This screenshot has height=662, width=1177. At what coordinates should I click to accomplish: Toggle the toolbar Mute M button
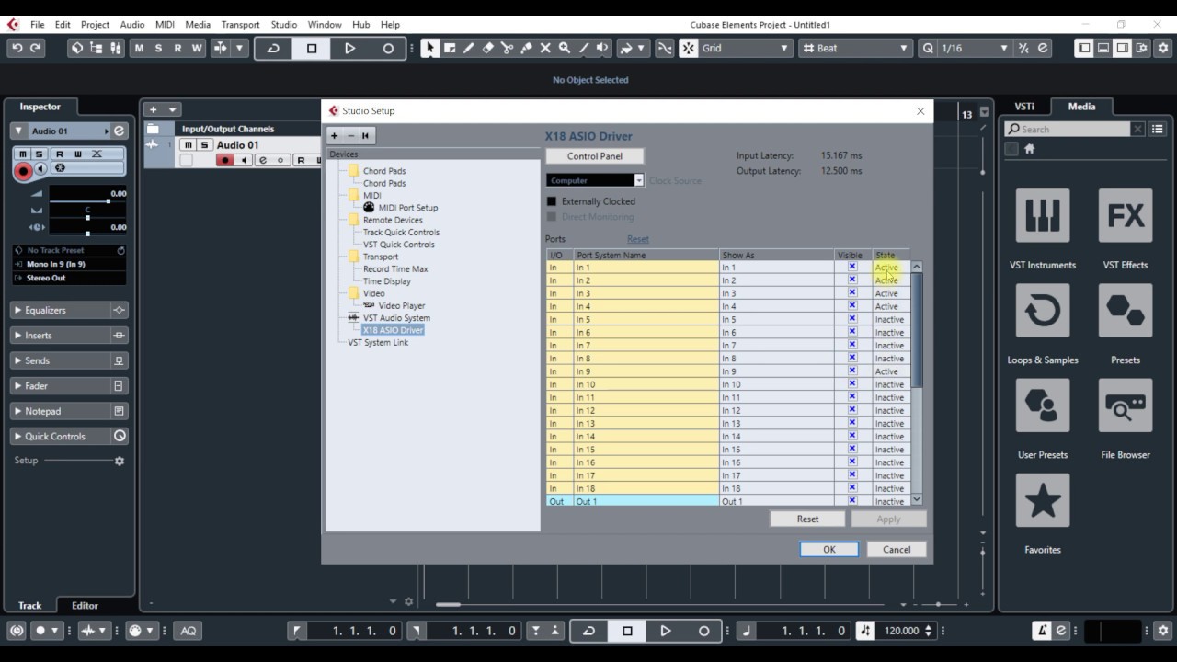point(139,48)
